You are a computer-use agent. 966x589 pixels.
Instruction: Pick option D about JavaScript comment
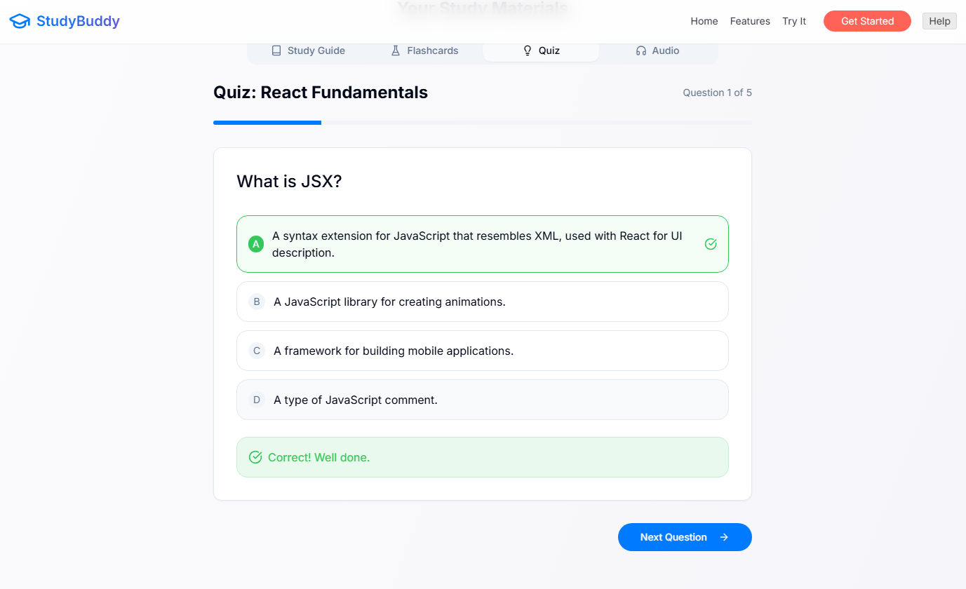(x=483, y=400)
